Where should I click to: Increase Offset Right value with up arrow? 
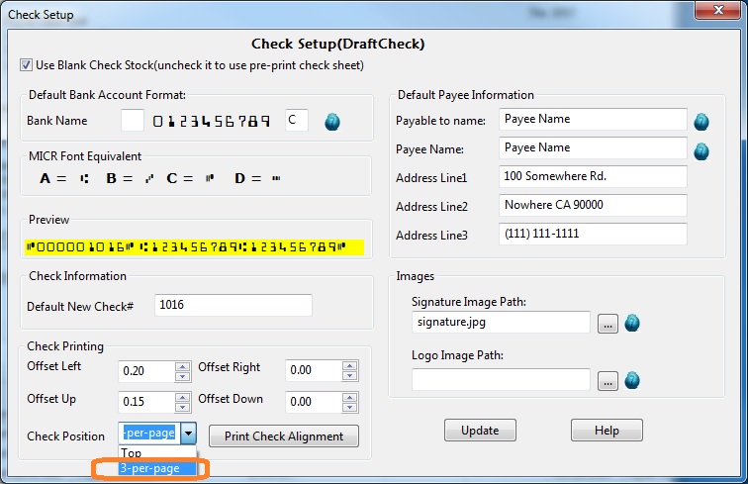click(x=349, y=365)
